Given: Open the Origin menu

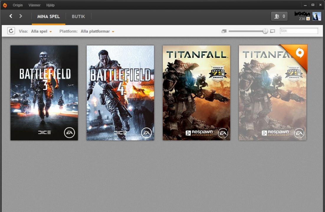Looking at the screenshot, I should tap(18, 5).
